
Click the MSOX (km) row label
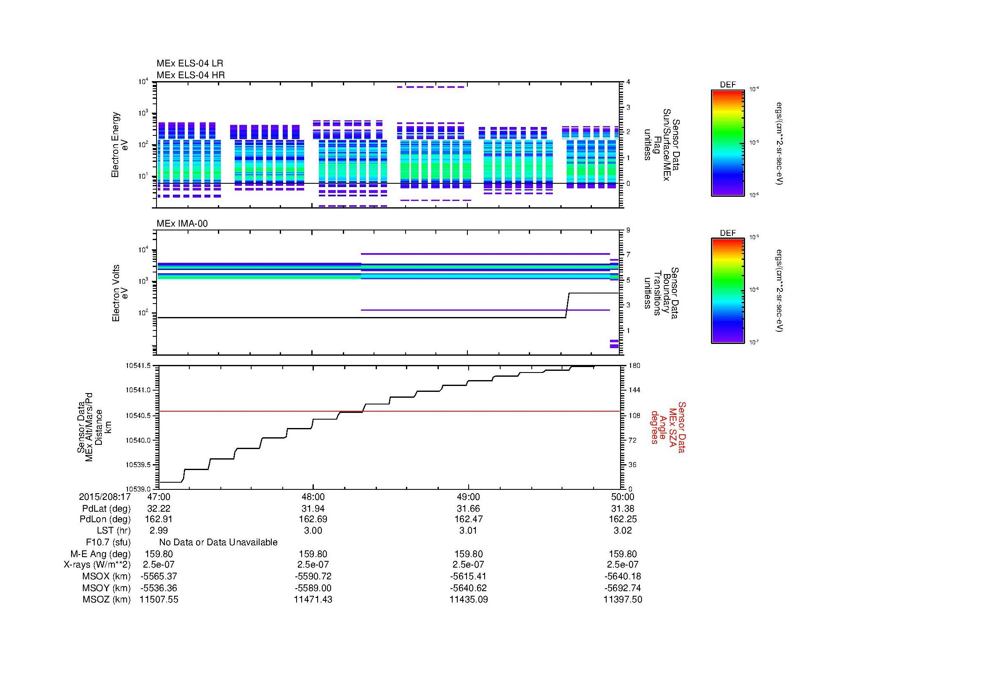coord(107,576)
